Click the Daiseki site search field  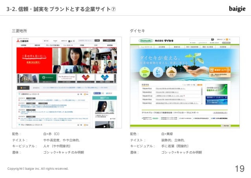pos(200,39)
